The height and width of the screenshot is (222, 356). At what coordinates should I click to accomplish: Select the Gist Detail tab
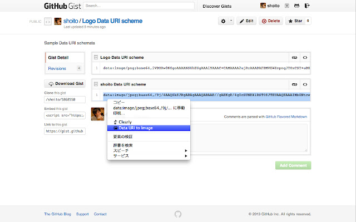point(65,58)
